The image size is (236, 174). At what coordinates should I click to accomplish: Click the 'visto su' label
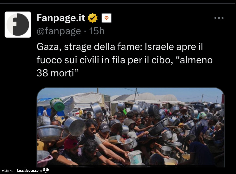[x=8, y=171]
